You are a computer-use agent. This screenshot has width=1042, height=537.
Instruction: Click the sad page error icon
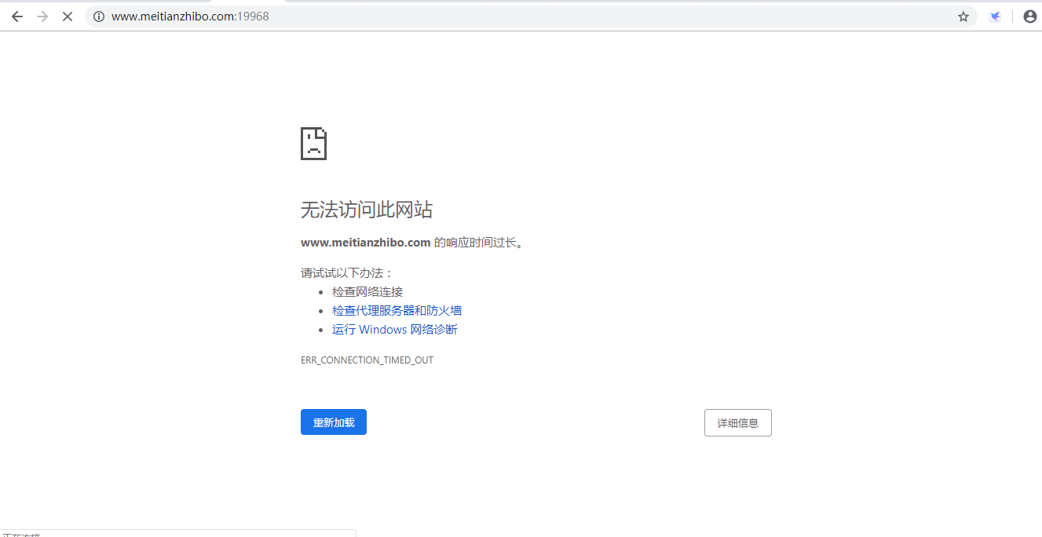click(313, 144)
